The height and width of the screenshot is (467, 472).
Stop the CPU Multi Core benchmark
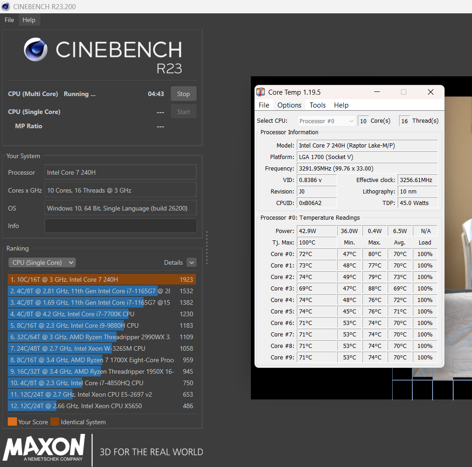[183, 94]
